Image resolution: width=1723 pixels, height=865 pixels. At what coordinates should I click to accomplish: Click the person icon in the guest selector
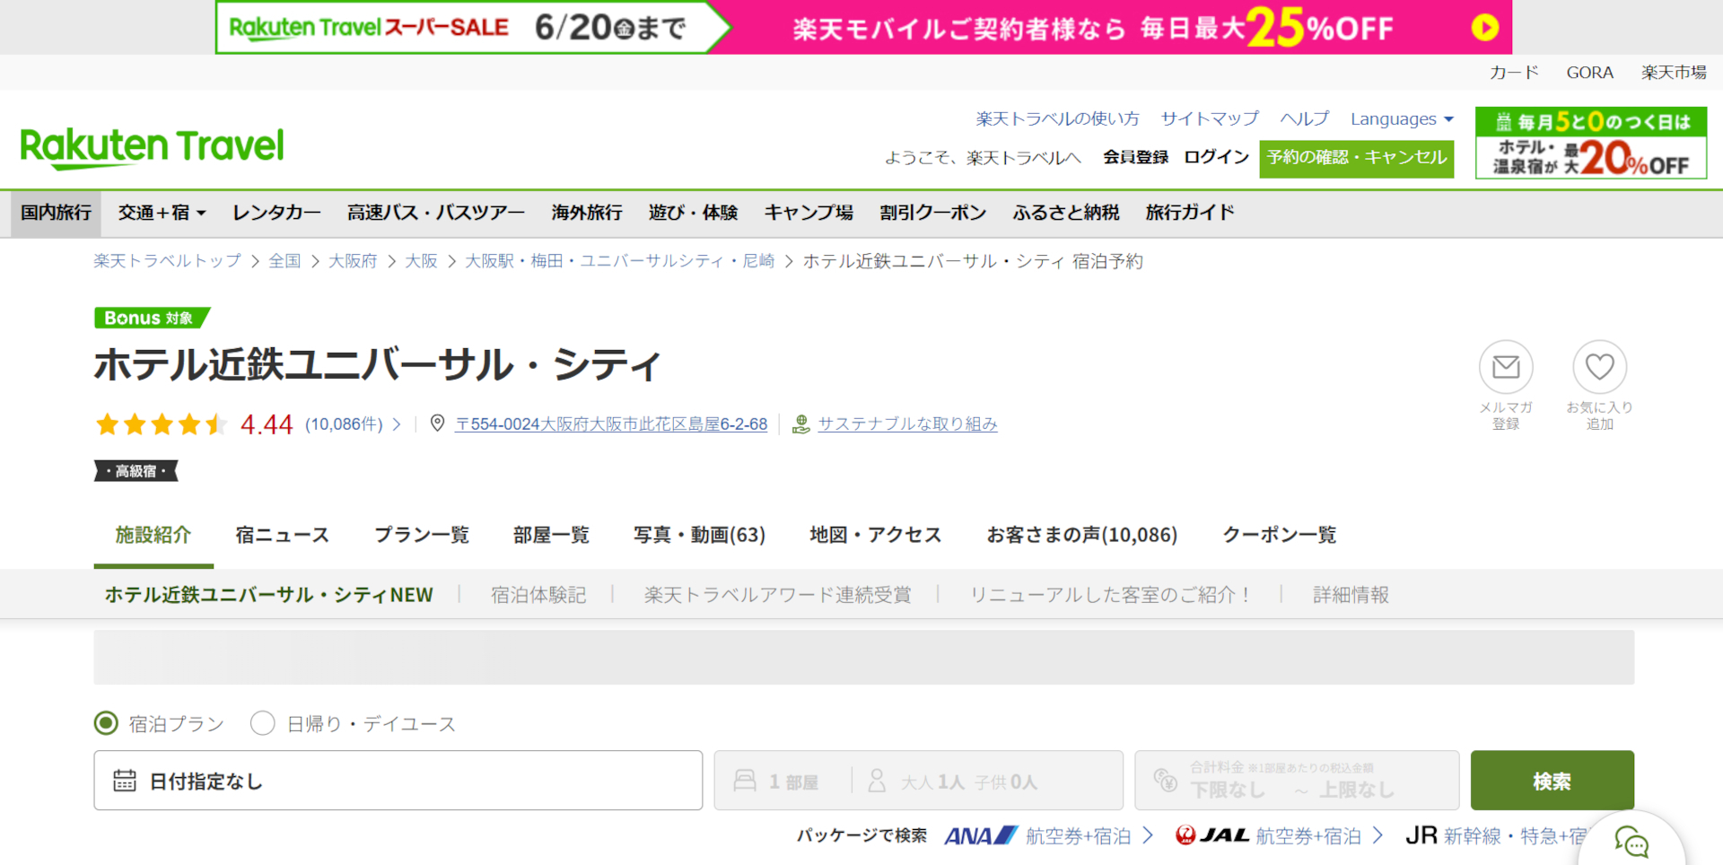tap(877, 780)
